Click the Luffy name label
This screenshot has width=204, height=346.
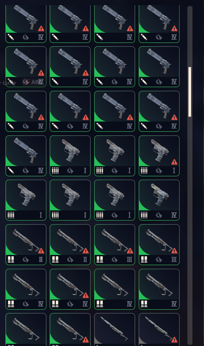[x=8, y=83]
